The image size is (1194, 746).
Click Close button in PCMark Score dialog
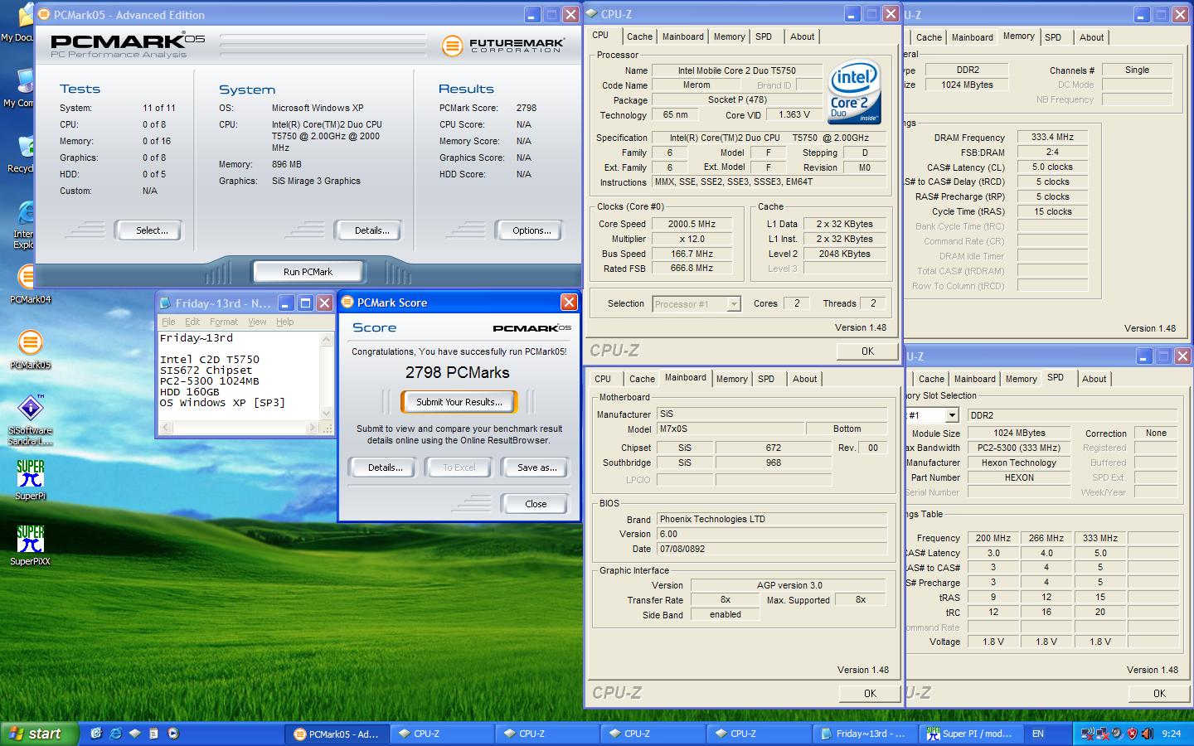[x=536, y=504]
